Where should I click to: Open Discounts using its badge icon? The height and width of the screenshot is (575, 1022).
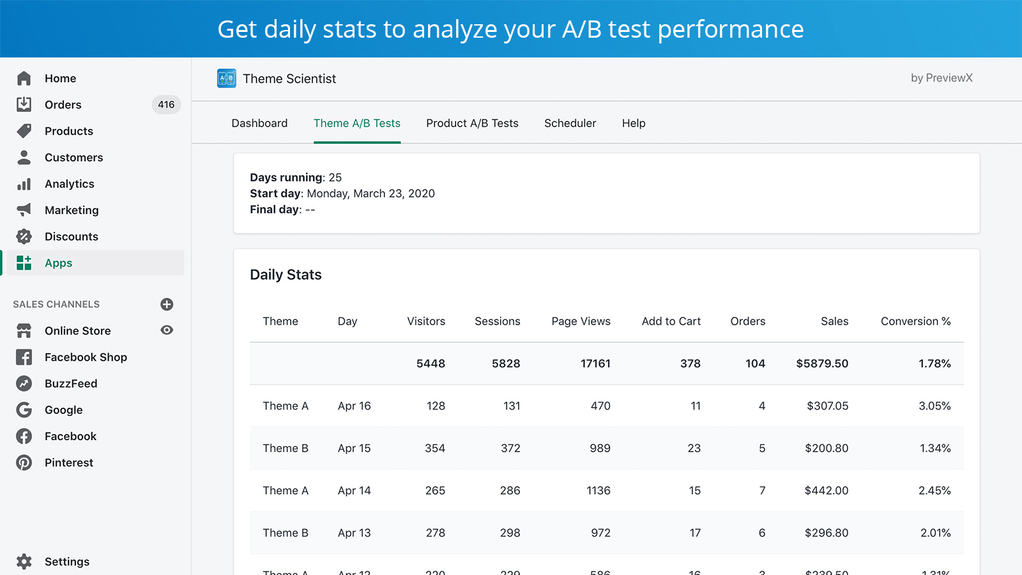(24, 236)
